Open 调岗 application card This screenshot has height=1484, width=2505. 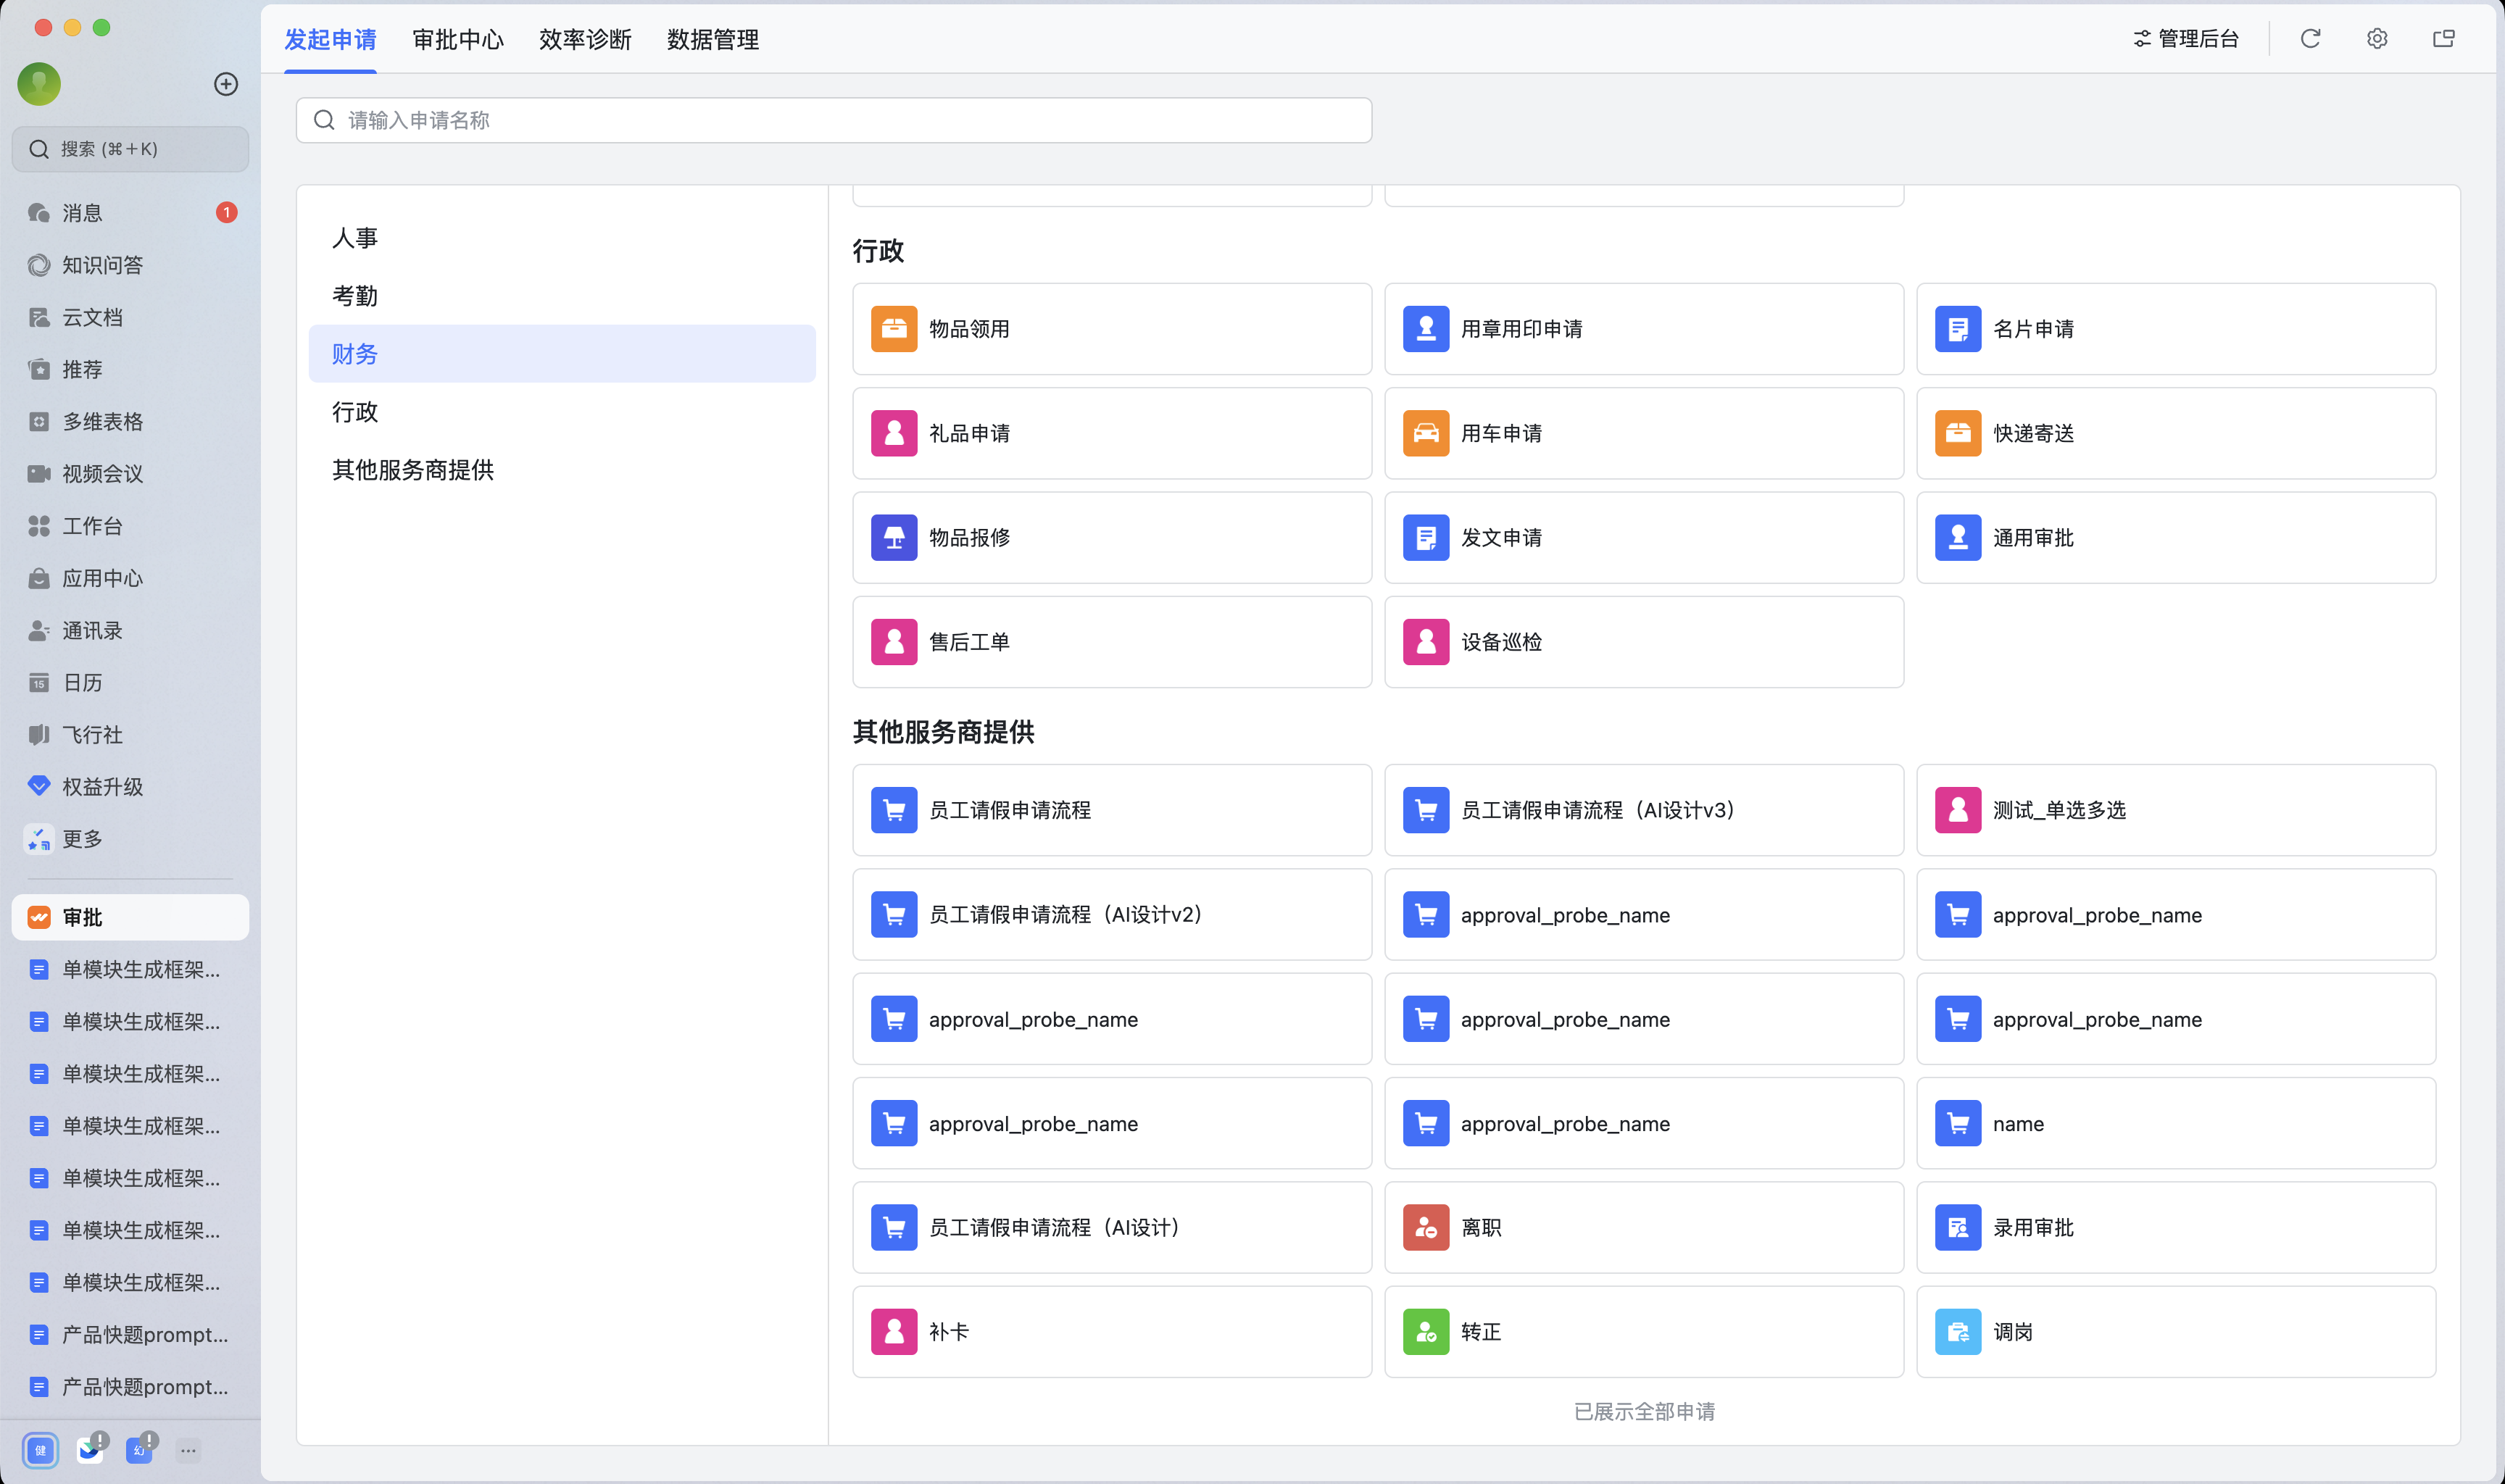pos(2176,1332)
